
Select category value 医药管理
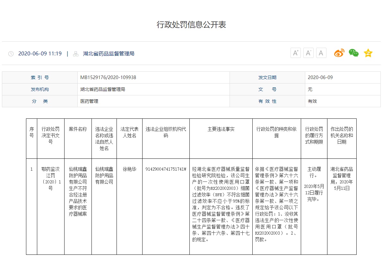[x=89, y=101]
